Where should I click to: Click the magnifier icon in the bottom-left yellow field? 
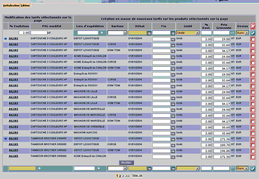click(x=39, y=169)
